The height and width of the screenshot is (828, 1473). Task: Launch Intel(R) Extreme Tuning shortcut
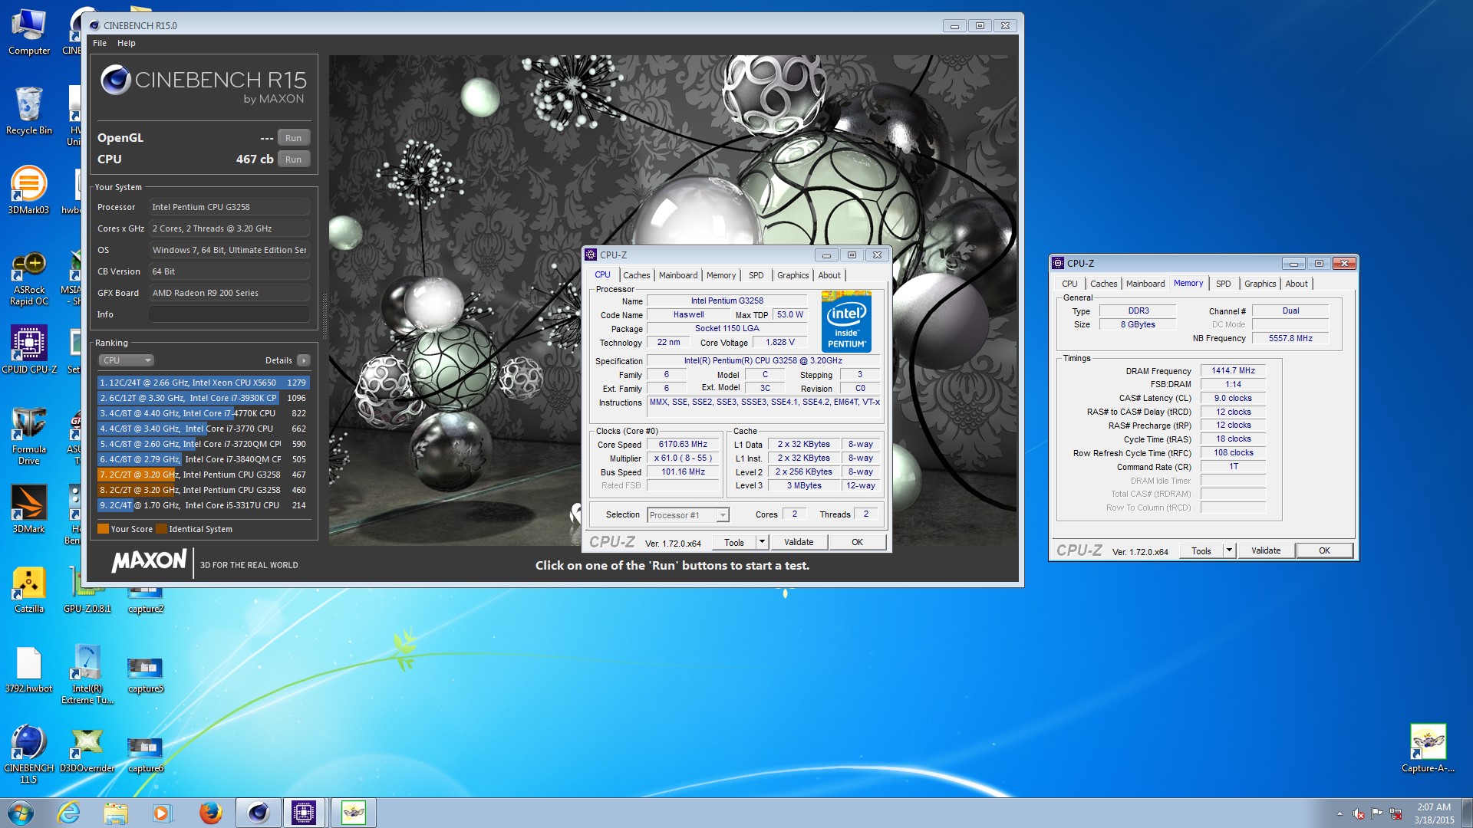coord(87,675)
